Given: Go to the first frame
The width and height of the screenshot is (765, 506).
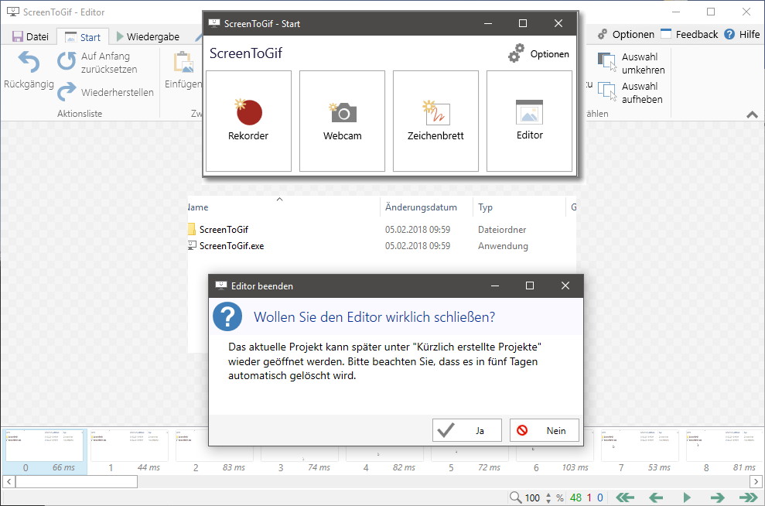Looking at the screenshot, I should [625, 497].
